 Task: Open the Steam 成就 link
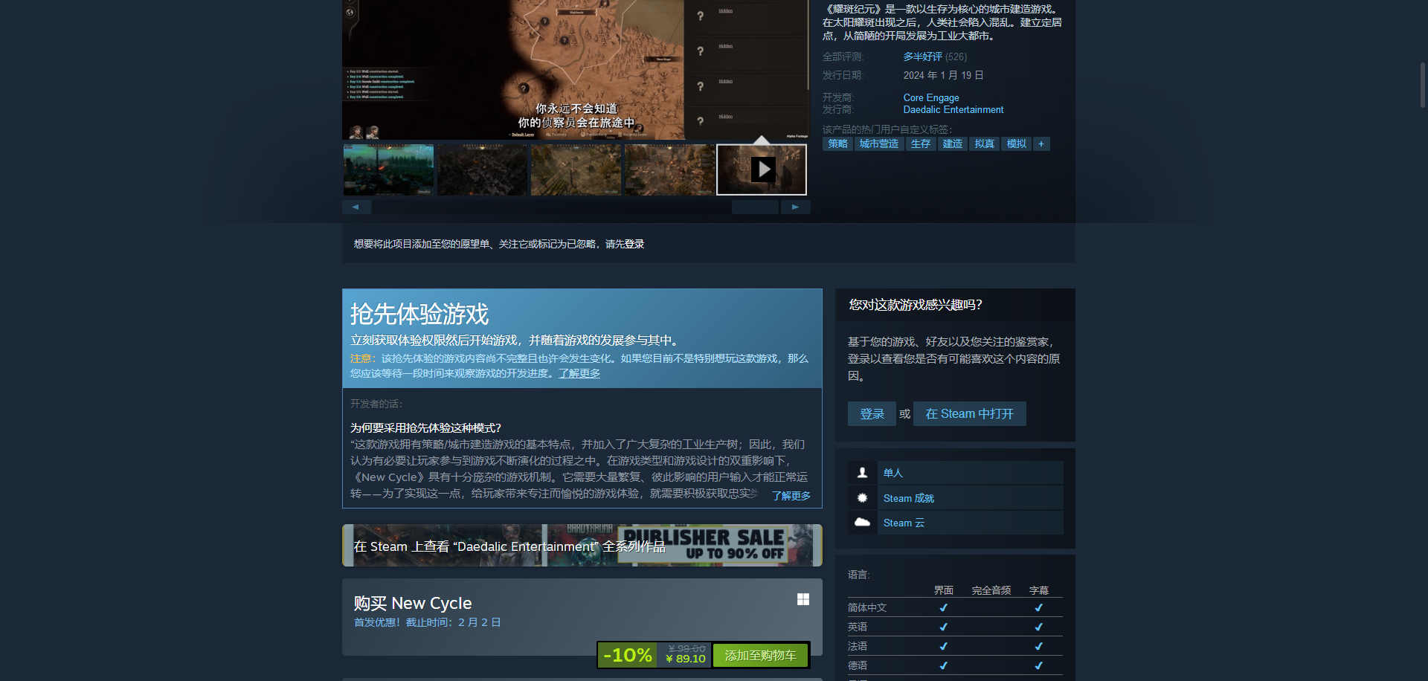point(908,498)
